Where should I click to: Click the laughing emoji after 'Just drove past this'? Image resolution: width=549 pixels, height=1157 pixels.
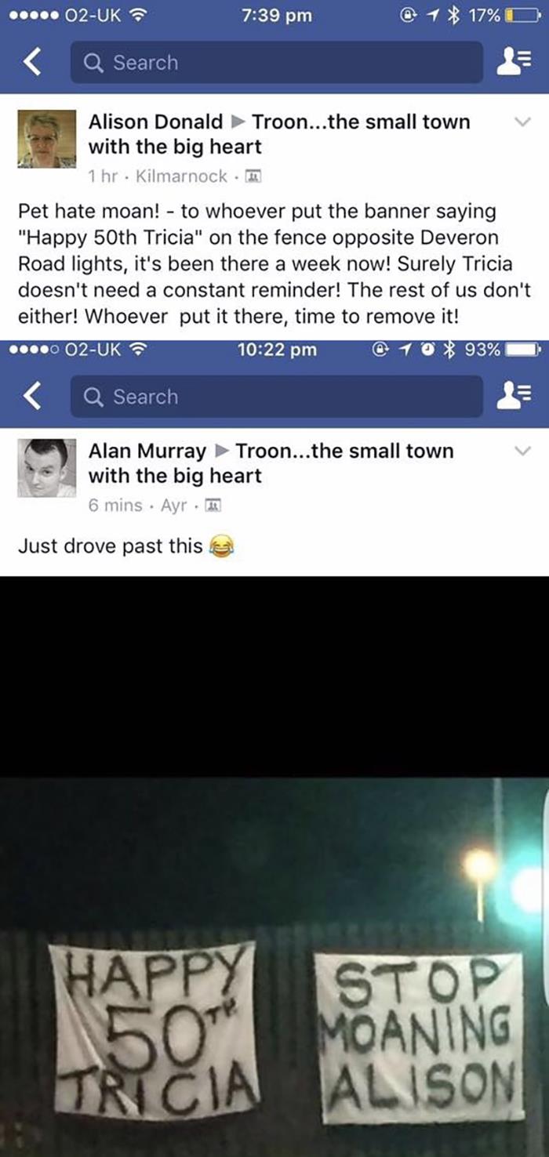(222, 546)
